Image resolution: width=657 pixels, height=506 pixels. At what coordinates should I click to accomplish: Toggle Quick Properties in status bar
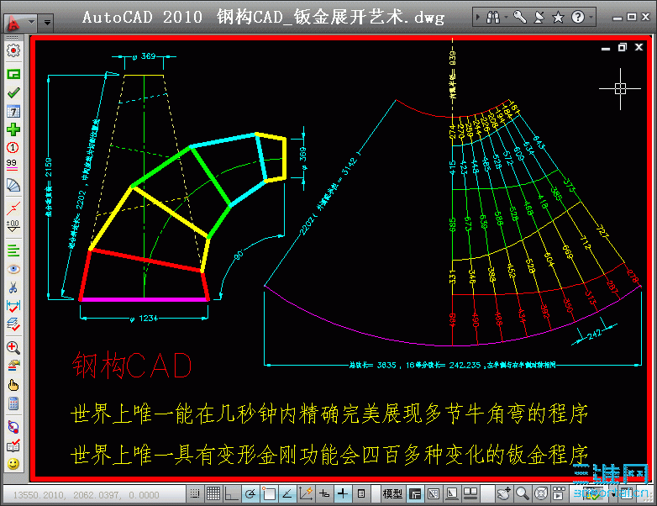pyautogui.click(x=361, y=494)
